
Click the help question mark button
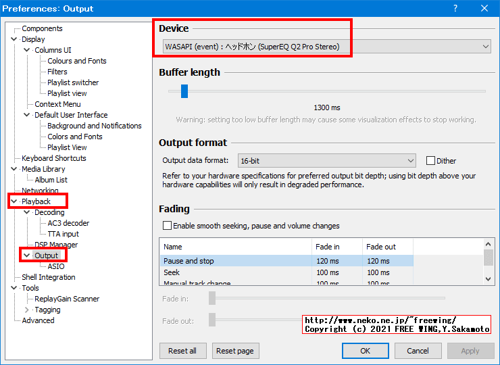pos(455,9)
